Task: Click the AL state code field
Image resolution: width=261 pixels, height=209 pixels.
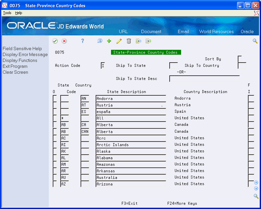Action: [65, 158]
